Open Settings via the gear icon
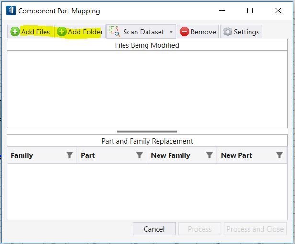This screenshot has width=295, height=244. [x=227, y=32]
